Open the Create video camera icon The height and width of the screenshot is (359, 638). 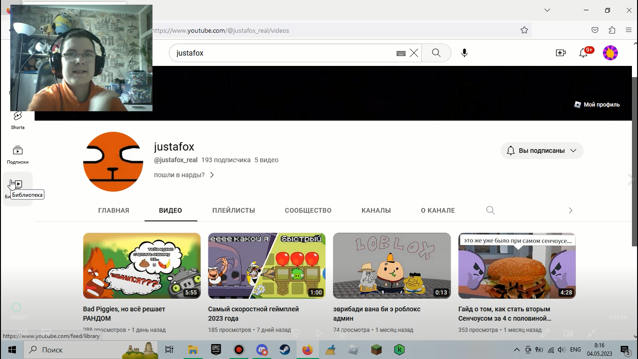pos(561,53)
